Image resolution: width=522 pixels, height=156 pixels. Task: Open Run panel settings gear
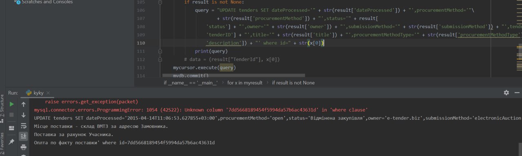(x=506, y=92)
